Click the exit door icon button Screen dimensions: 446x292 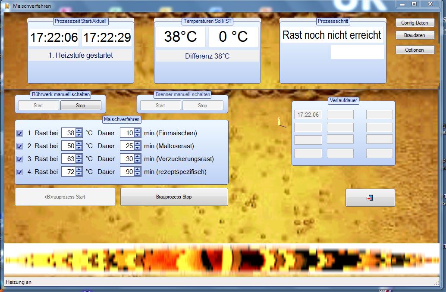[x=370, y=198]
